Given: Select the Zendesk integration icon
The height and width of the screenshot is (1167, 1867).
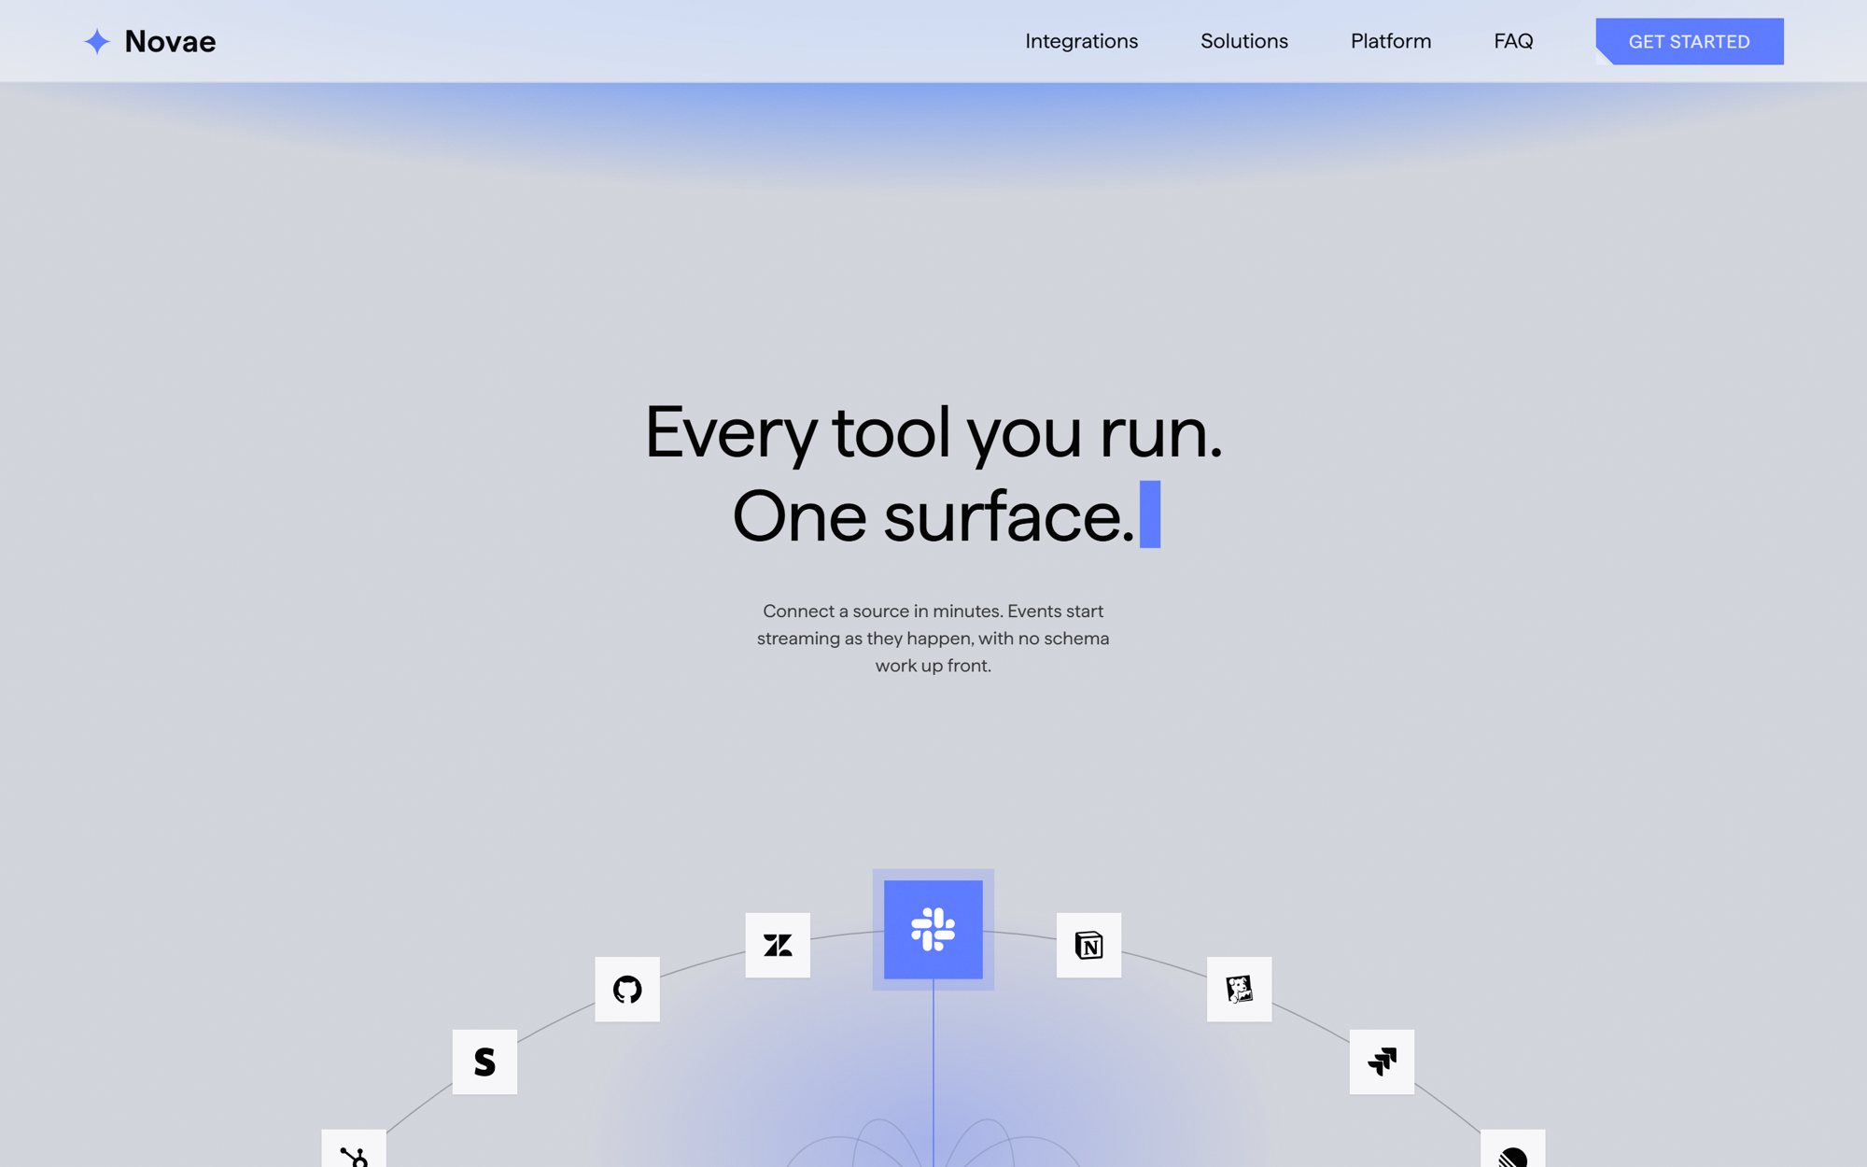Looking at the screenshot, I should pyautogui.click(x=778, y=945).
